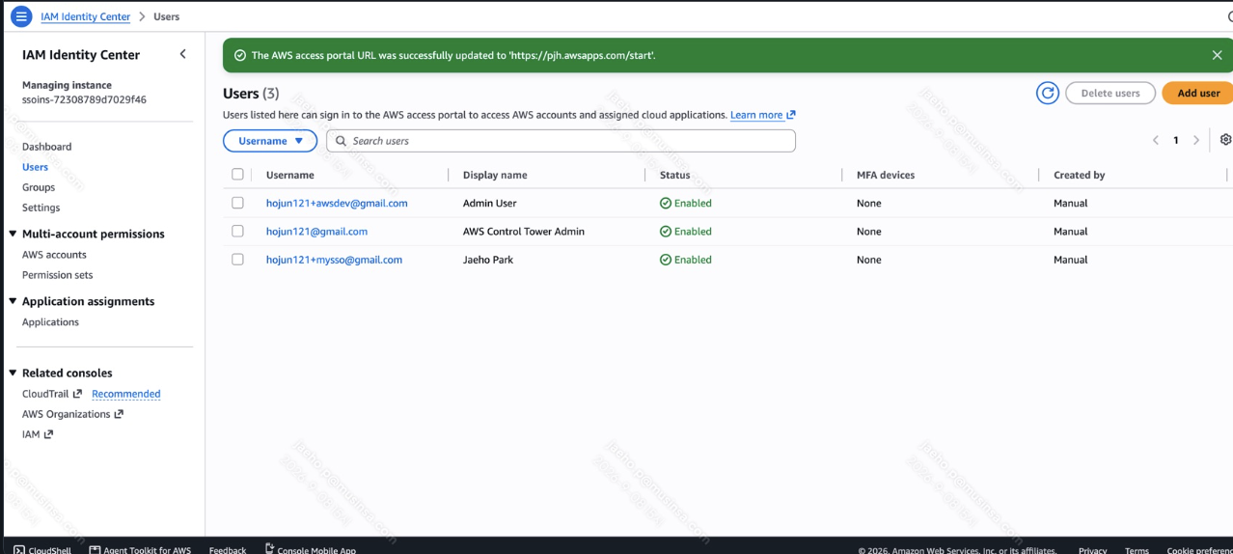Viewport: 1233px width, 554px height.
Task: Refresh the users list
Action: click(1048, 94)
